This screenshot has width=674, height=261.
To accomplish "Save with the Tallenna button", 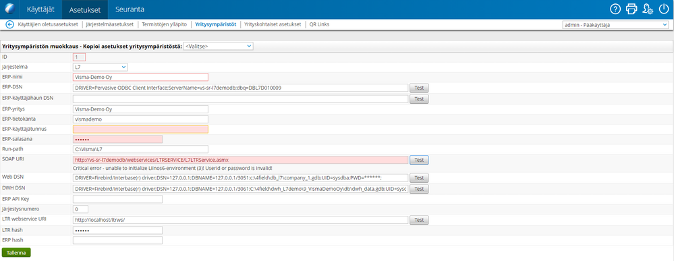I will [16, 253].
